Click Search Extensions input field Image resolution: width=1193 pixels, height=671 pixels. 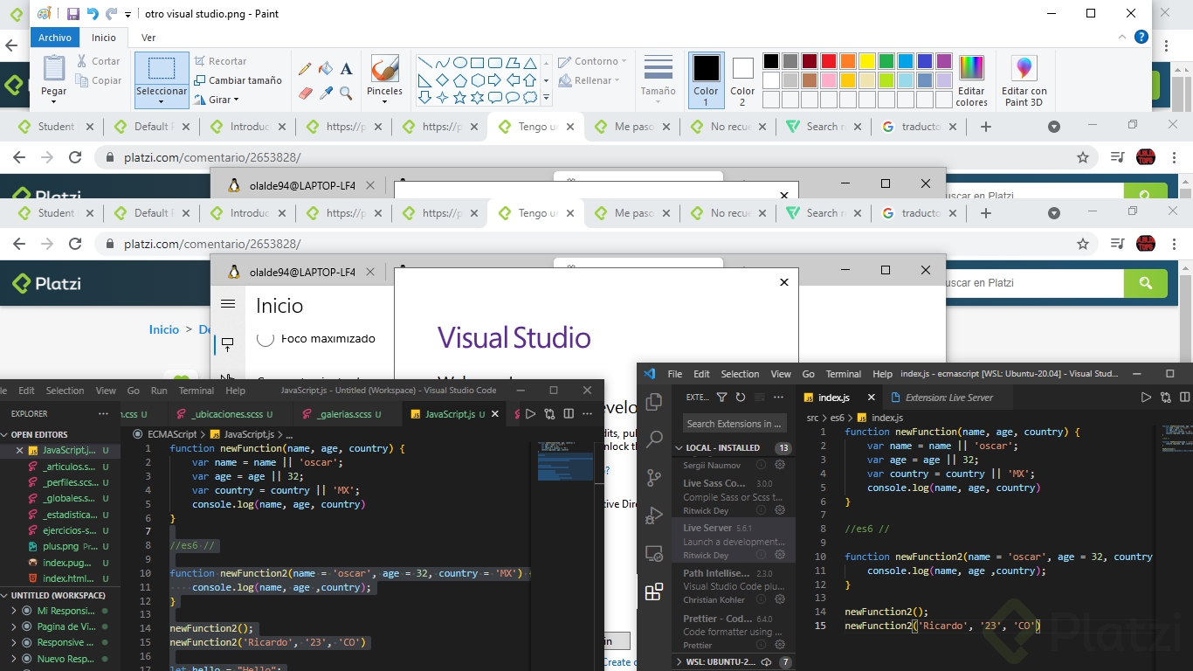[x=734, y=424]
